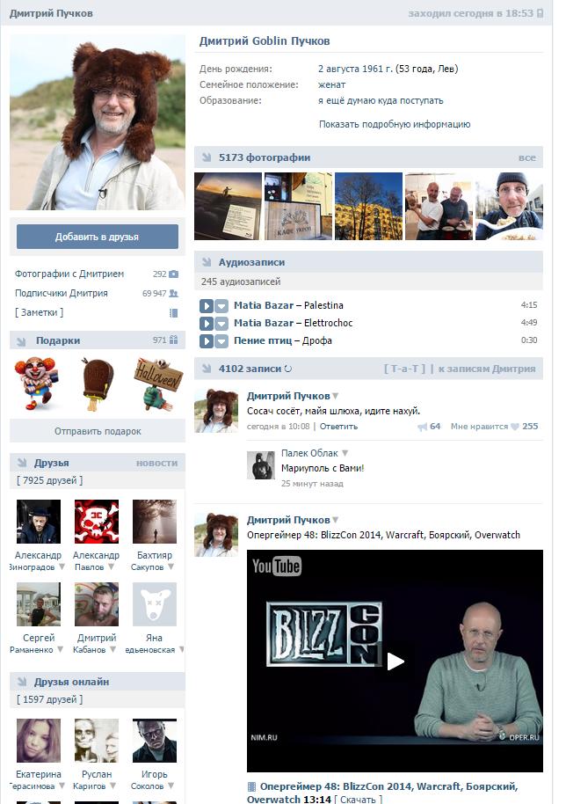This screenshot has width=566, height=804.
Task: Open dropdown next to Дмитрий Кабанов name
Action: click(112, 650)
